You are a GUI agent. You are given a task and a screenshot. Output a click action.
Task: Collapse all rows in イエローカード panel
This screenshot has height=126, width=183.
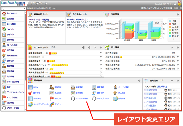click(89, 48)
